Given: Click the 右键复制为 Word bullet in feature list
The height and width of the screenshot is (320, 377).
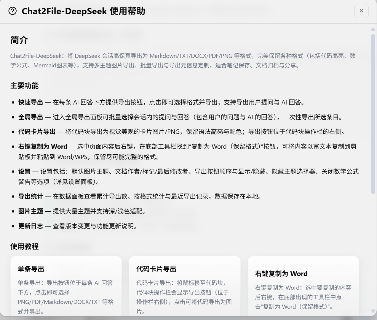Looking at the screenshot, I should point(188,152).
